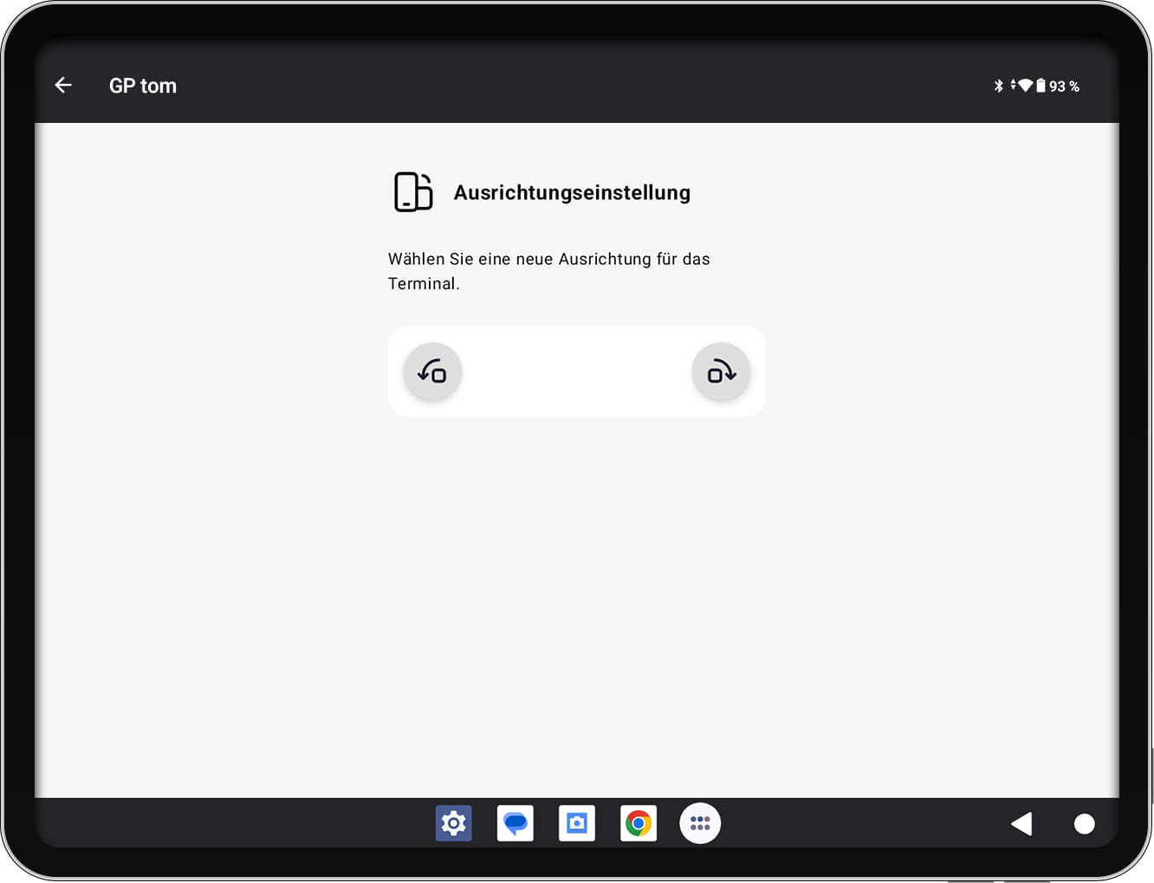Tap the back arrow next to GP tom

(63, 85)
